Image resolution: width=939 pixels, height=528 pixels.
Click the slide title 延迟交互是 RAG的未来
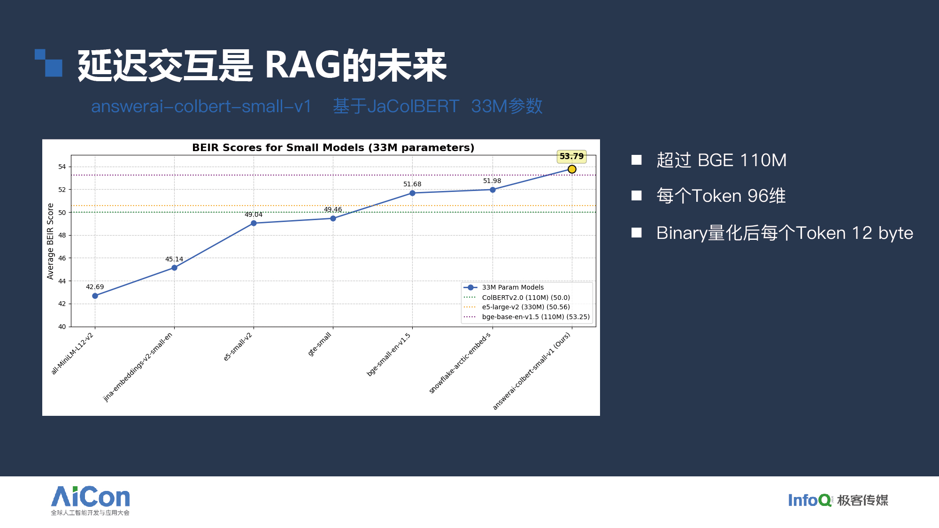coord(262,66)
